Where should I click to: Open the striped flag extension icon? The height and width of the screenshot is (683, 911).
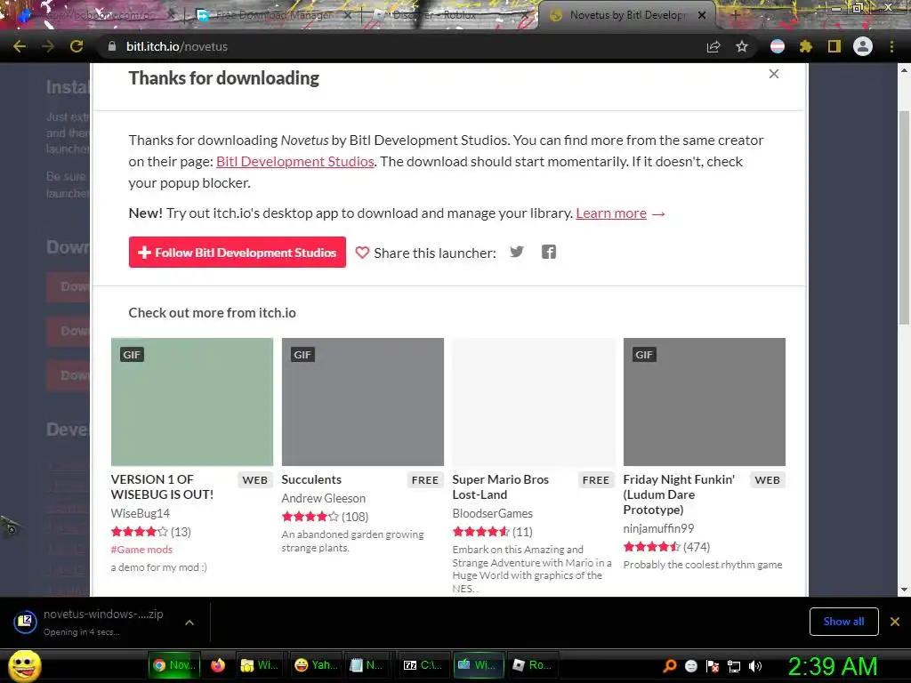[x=778, y=46]
